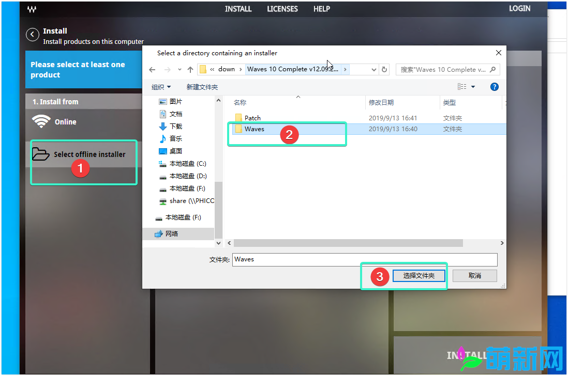Click the navigation pane scroll down arrow

[x=218, y=243]
